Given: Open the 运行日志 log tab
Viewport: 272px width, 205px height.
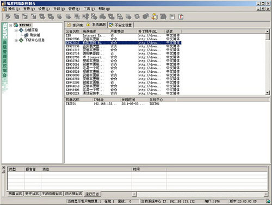Looking at the screenshot, I should (92, 194).
